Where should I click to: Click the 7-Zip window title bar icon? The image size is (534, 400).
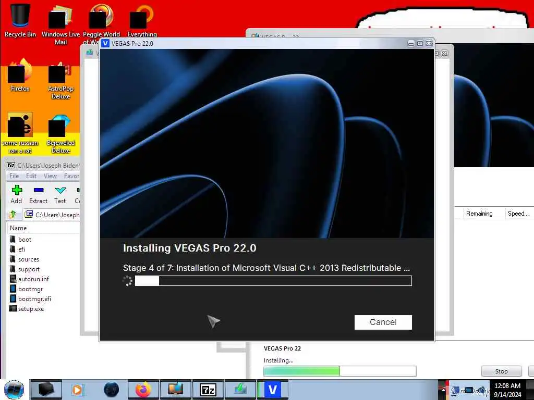[x=11, y=165]
